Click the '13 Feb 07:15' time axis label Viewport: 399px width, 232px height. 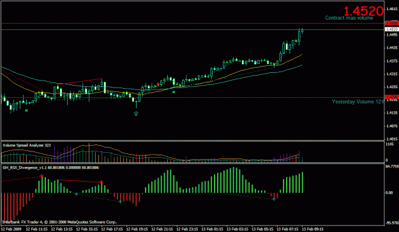click(x=287, y=229)
